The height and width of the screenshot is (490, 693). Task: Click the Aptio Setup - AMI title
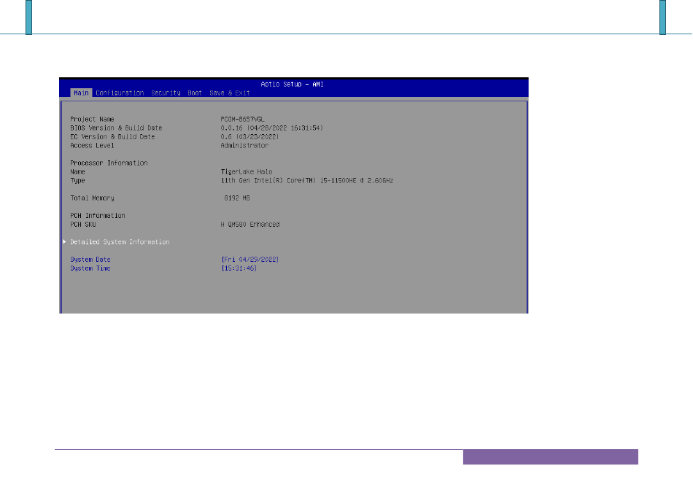[292, 84]
